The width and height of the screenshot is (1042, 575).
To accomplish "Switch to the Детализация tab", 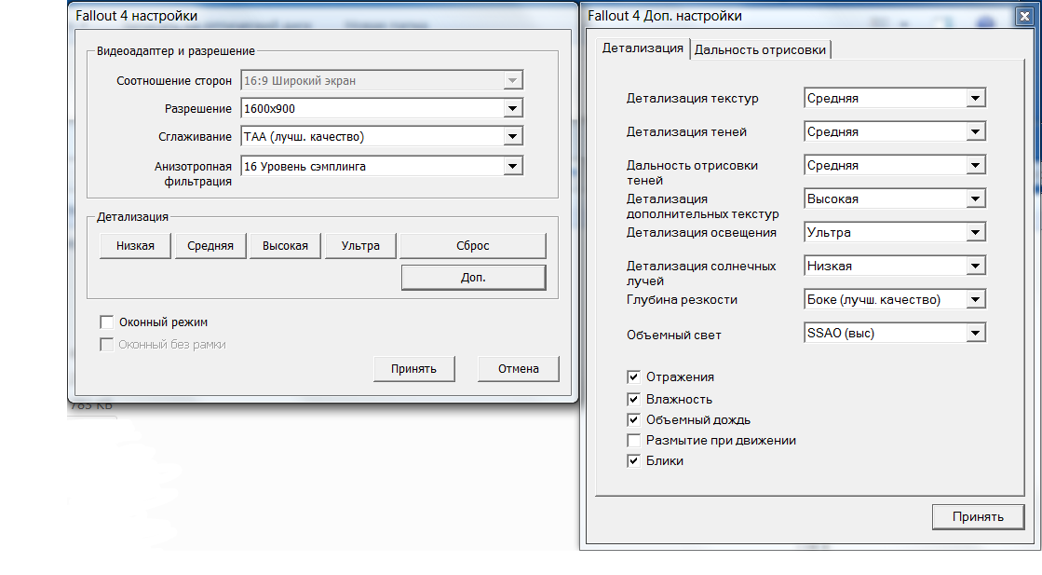I will tap(642, 48).
